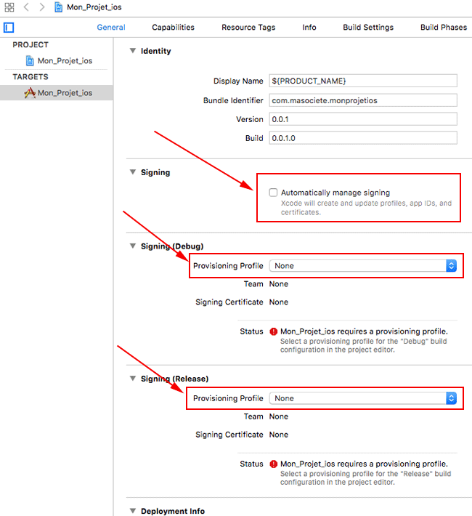Switch to the Info tab

pos(309,28)
